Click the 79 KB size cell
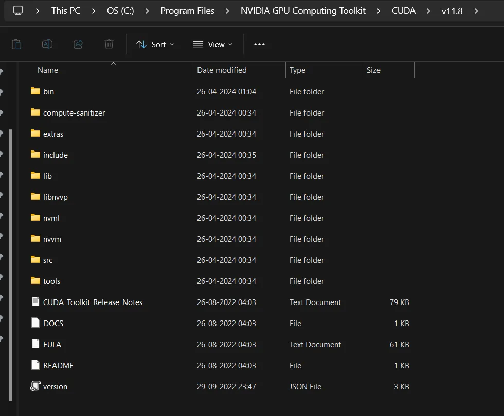This screenshot has height=416, width=504. coord(399,302)
